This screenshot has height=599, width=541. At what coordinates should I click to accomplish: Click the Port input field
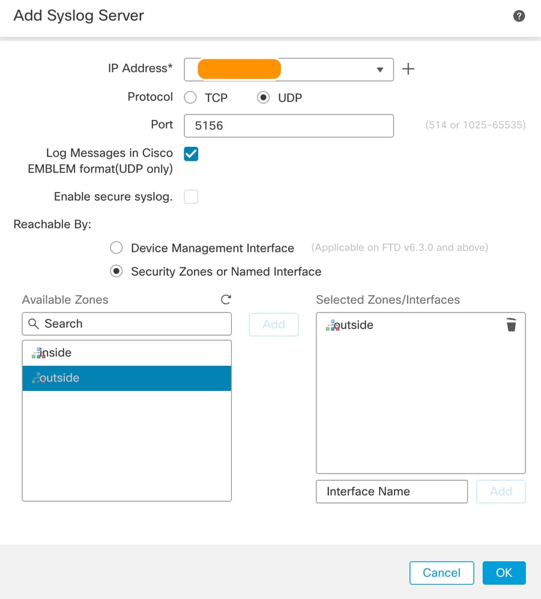(289, 126)
